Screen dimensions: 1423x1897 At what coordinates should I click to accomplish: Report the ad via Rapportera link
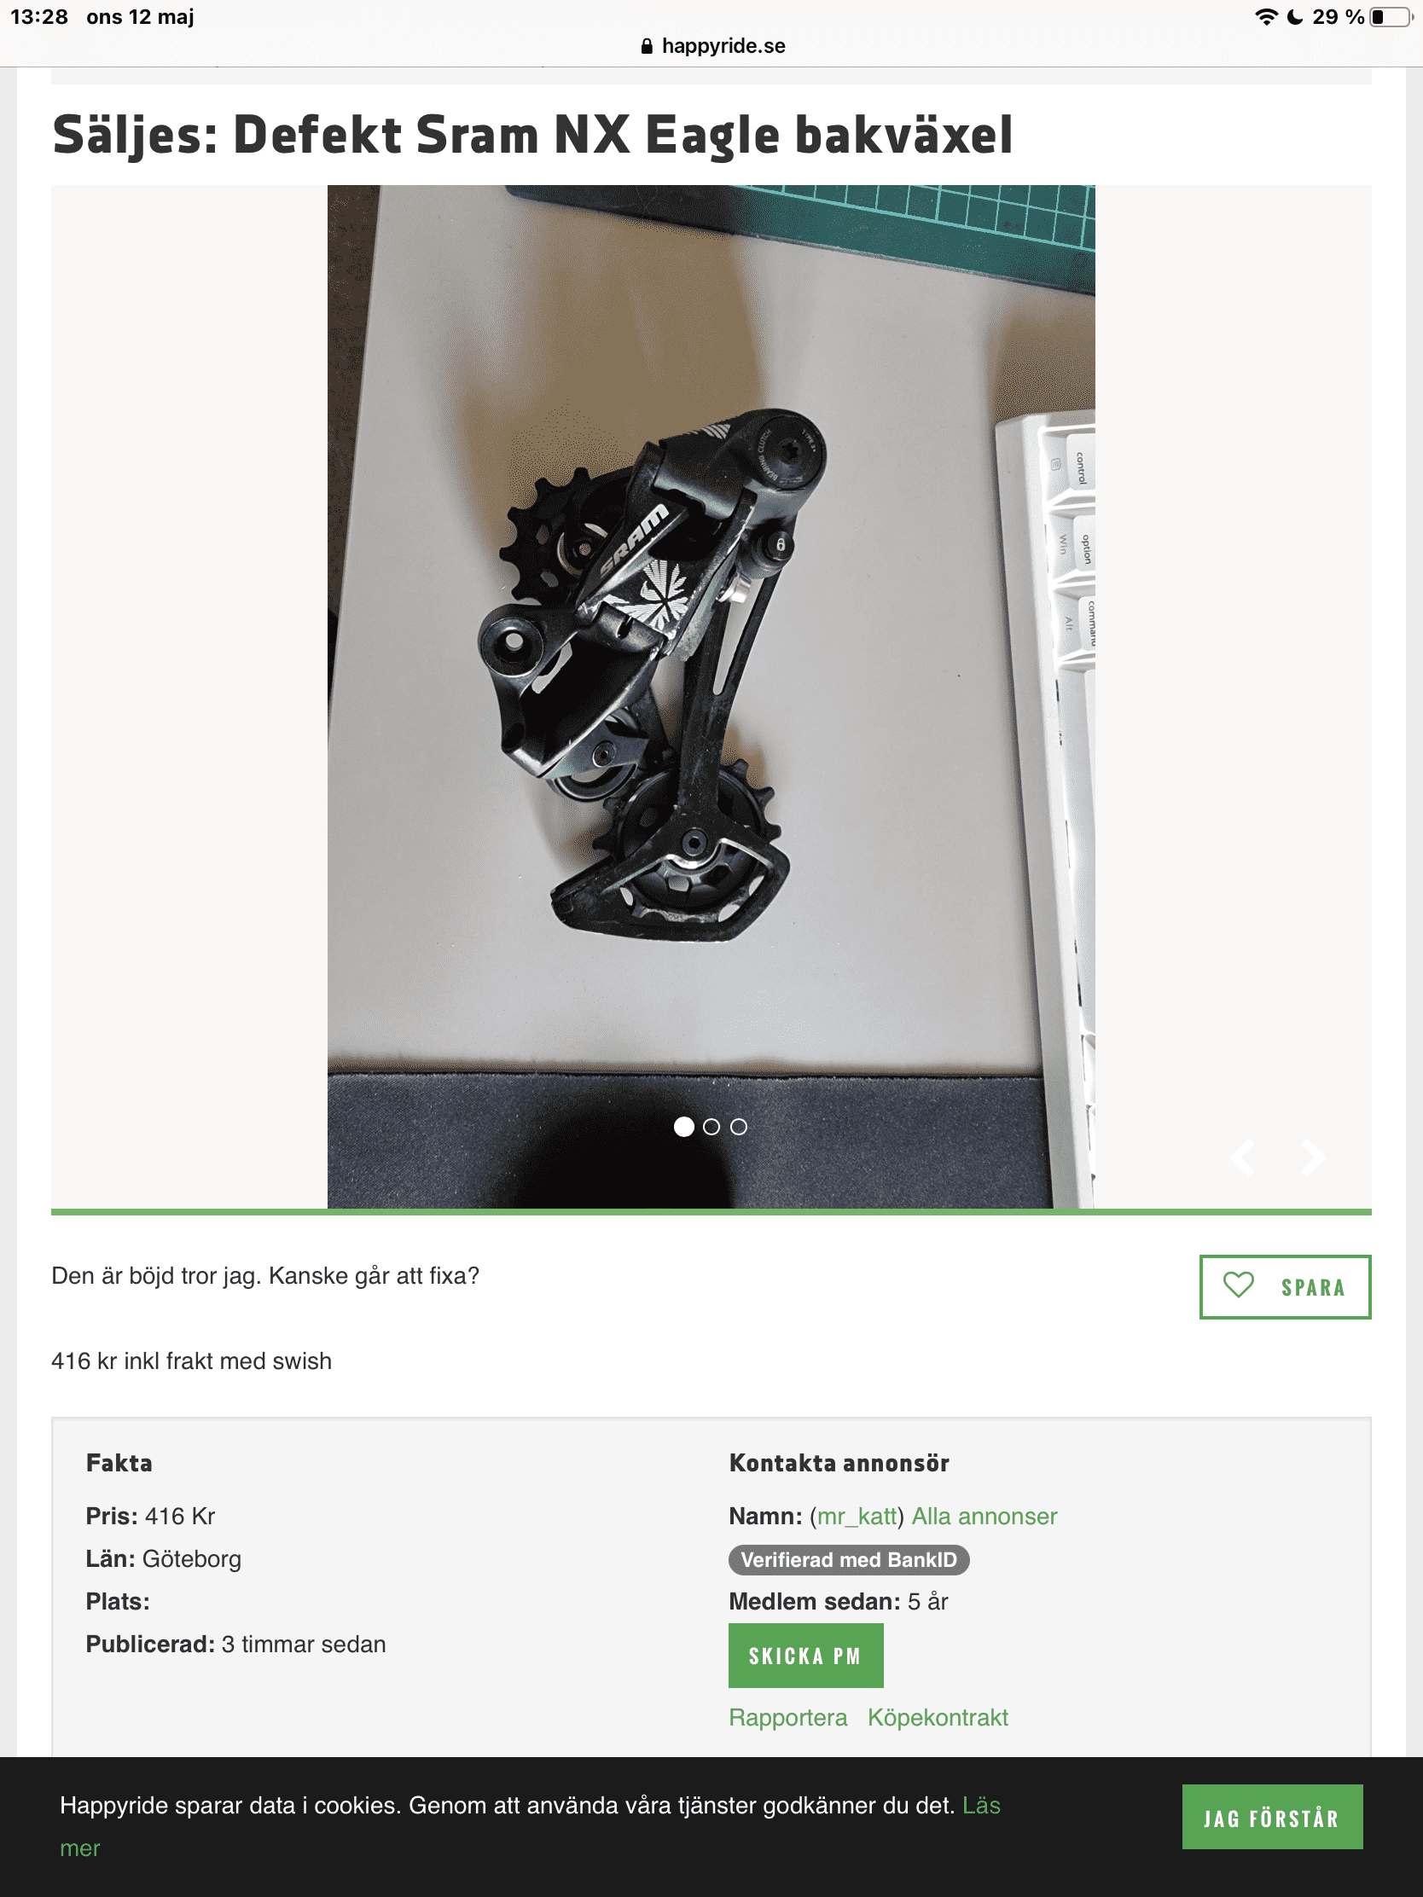[x=787, y=1718]
